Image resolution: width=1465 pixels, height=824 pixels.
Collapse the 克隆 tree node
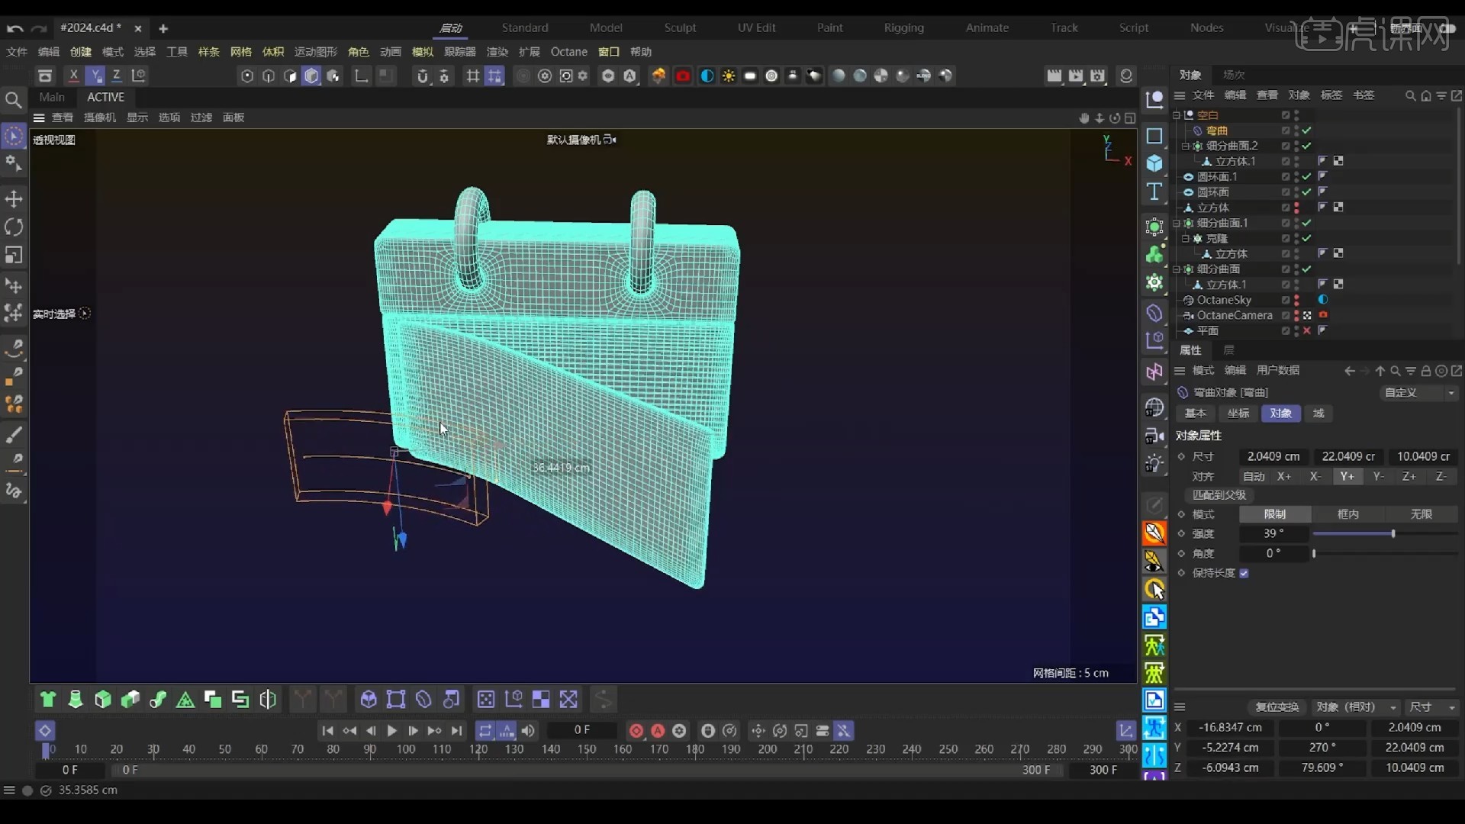[x=1186, y=239]
